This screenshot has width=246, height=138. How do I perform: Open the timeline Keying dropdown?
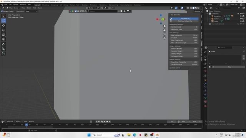pos(19,122)
